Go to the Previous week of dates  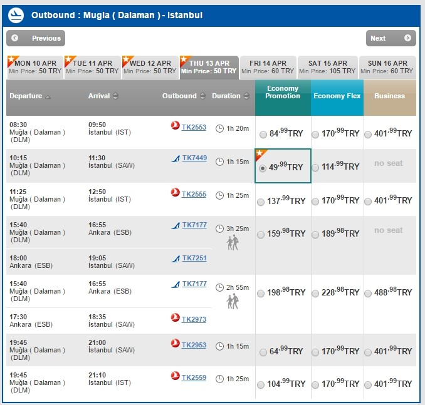pyautogui.click(x=36, y=38)
